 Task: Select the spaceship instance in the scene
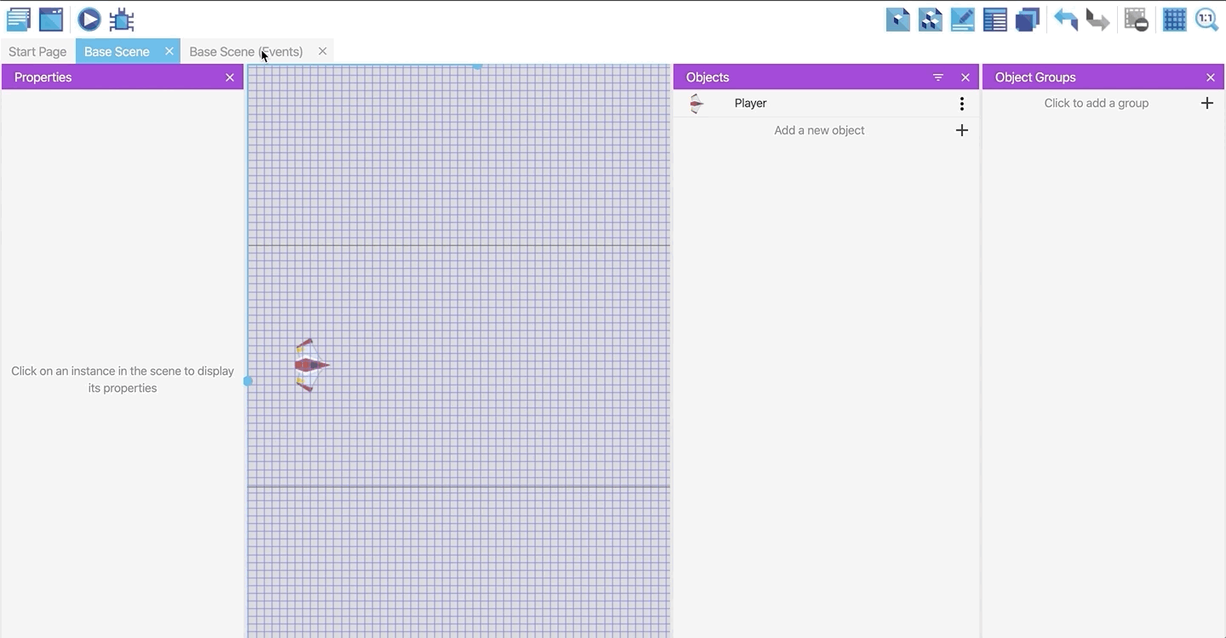[x=311, y=366]
